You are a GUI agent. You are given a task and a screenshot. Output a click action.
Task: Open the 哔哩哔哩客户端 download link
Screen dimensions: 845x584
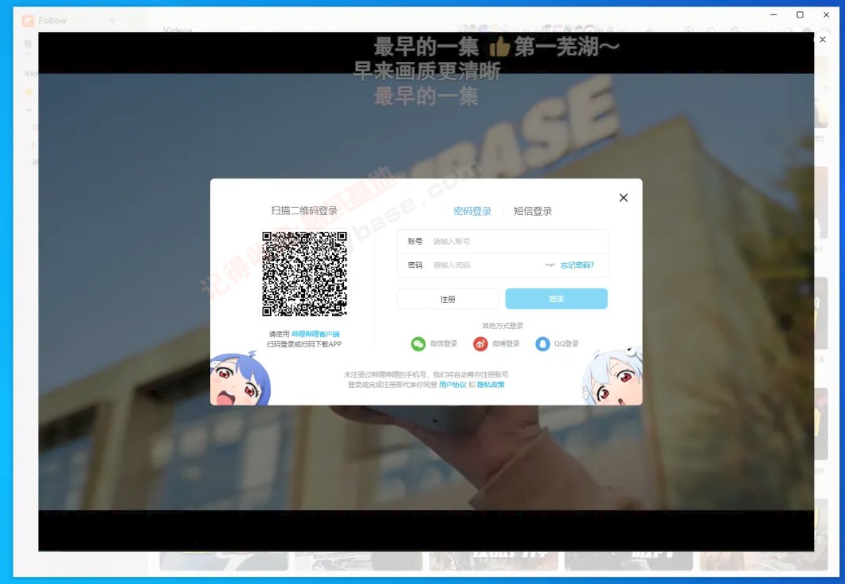(315, 335)
